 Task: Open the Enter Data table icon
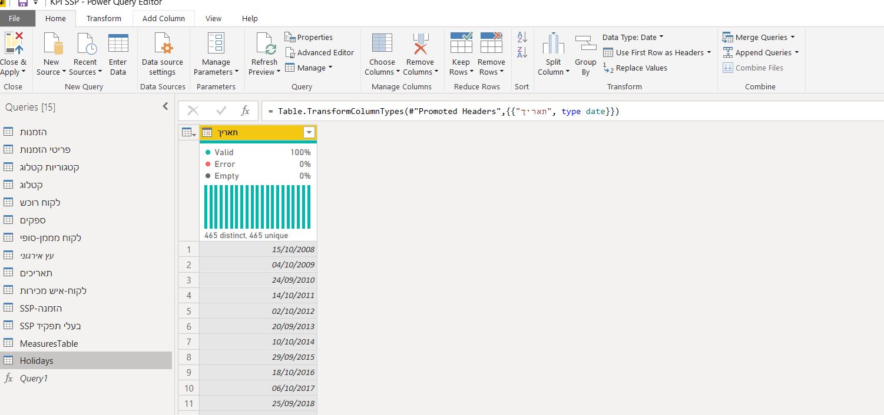(118, 43)
